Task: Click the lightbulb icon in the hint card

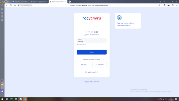Action: click(x=119, y=17)
